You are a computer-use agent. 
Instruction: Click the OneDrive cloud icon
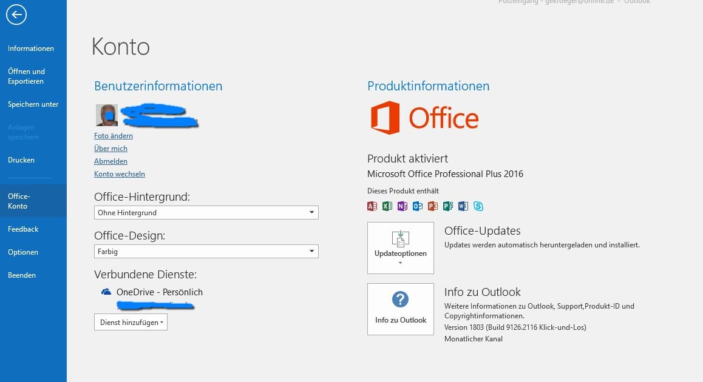click(106, 292)
